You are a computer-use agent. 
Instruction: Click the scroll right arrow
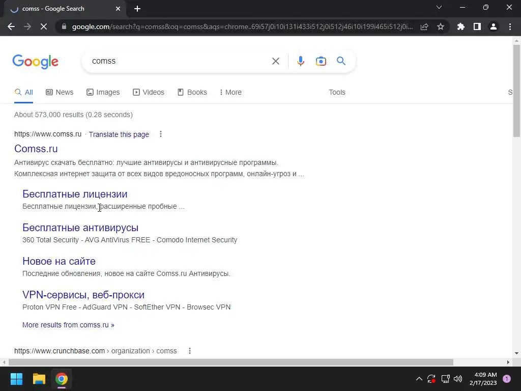[x=508, y=362]
